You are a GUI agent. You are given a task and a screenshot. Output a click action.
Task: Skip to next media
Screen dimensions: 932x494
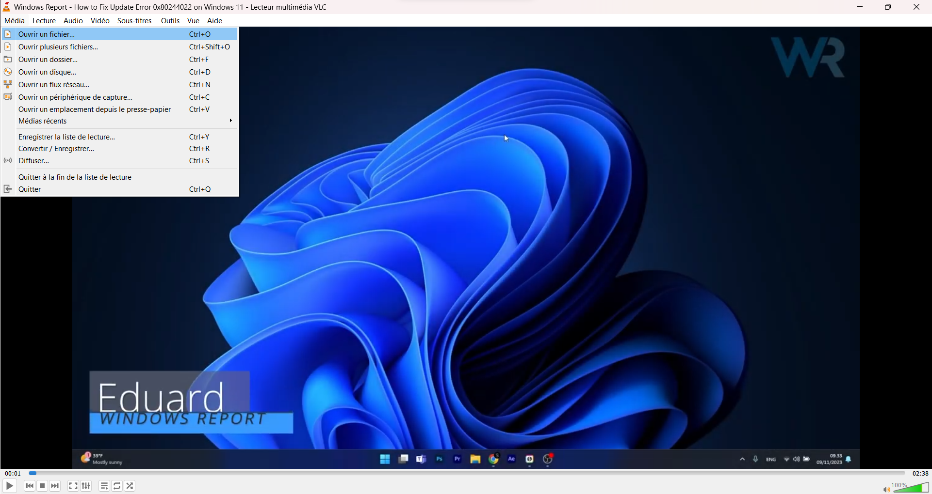[x=55, y=486]
